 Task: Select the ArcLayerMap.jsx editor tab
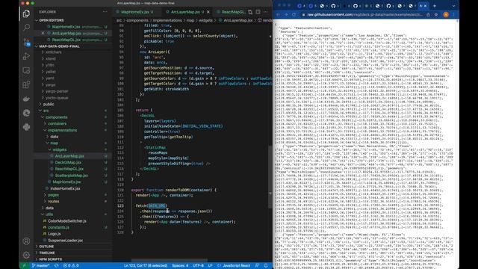[185, 12]
